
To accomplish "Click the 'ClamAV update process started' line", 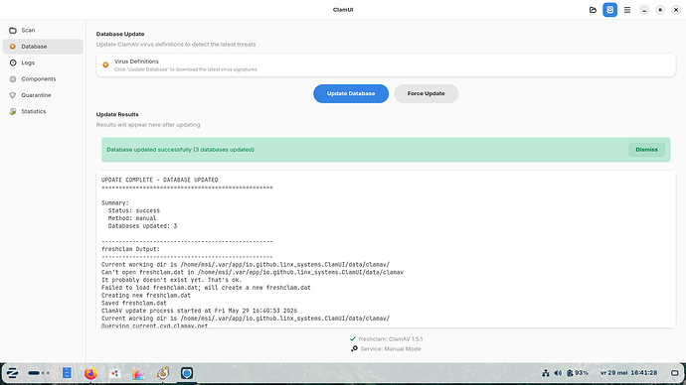I will point(199,311).
